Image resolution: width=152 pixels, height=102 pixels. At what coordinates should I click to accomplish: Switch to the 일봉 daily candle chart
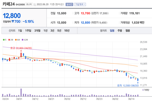112,31
